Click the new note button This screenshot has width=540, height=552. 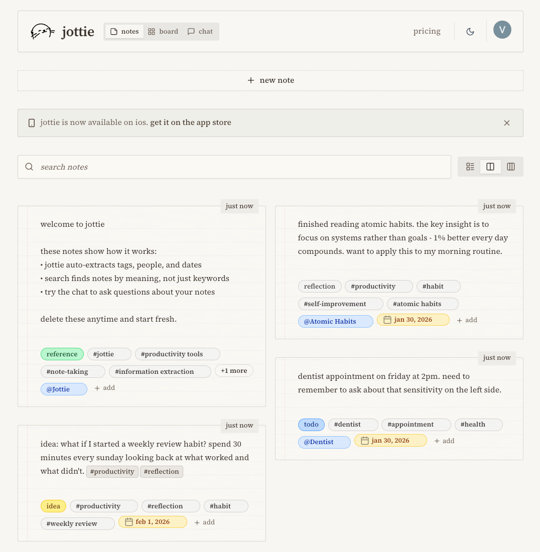coord(270,80)
